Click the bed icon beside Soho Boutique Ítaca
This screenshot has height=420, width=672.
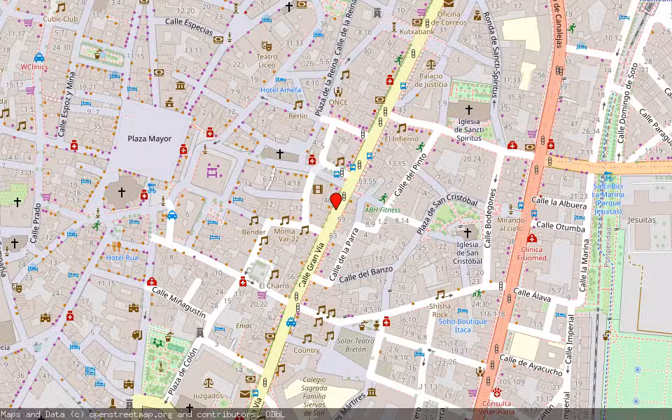pyautogui.click(x=463, y=311)
